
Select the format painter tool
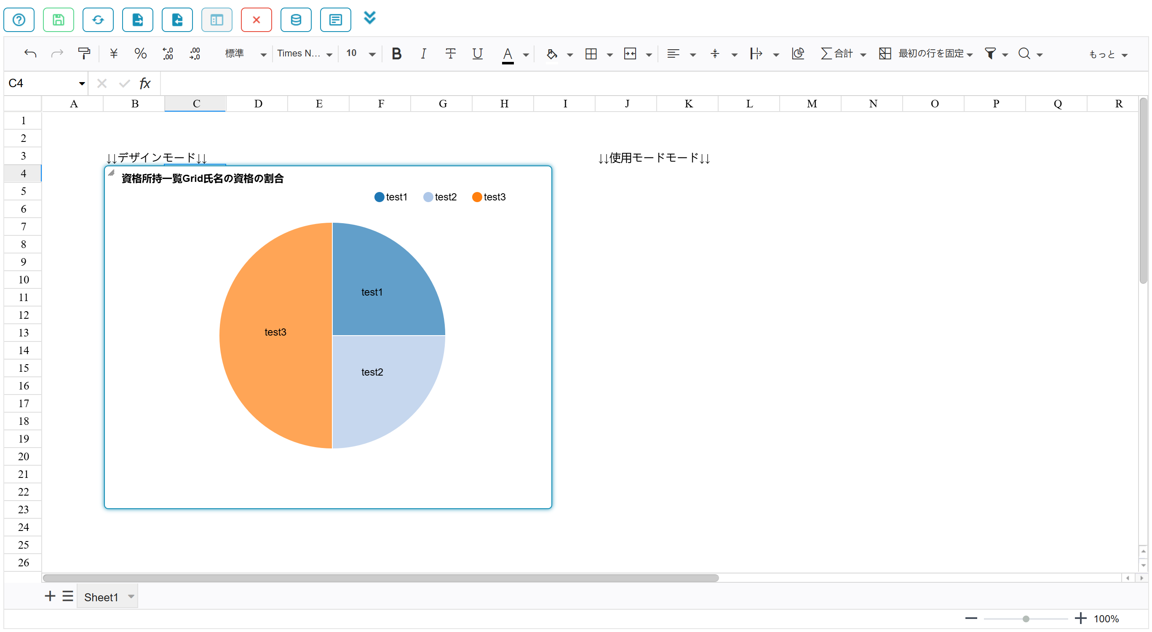pyautogui.click(x=84, y=53)
